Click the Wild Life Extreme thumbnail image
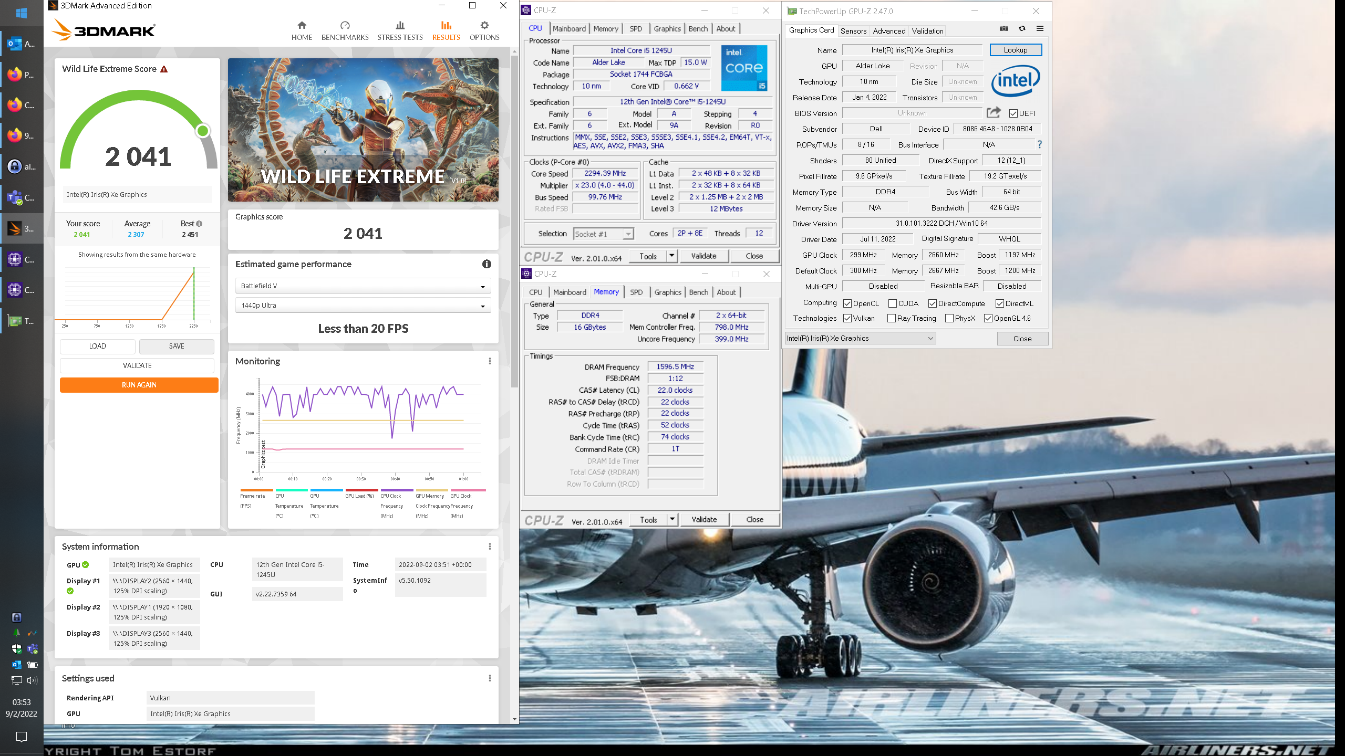Image resolution: width=1345 pixels, height=756 pixels. (363, 130)
